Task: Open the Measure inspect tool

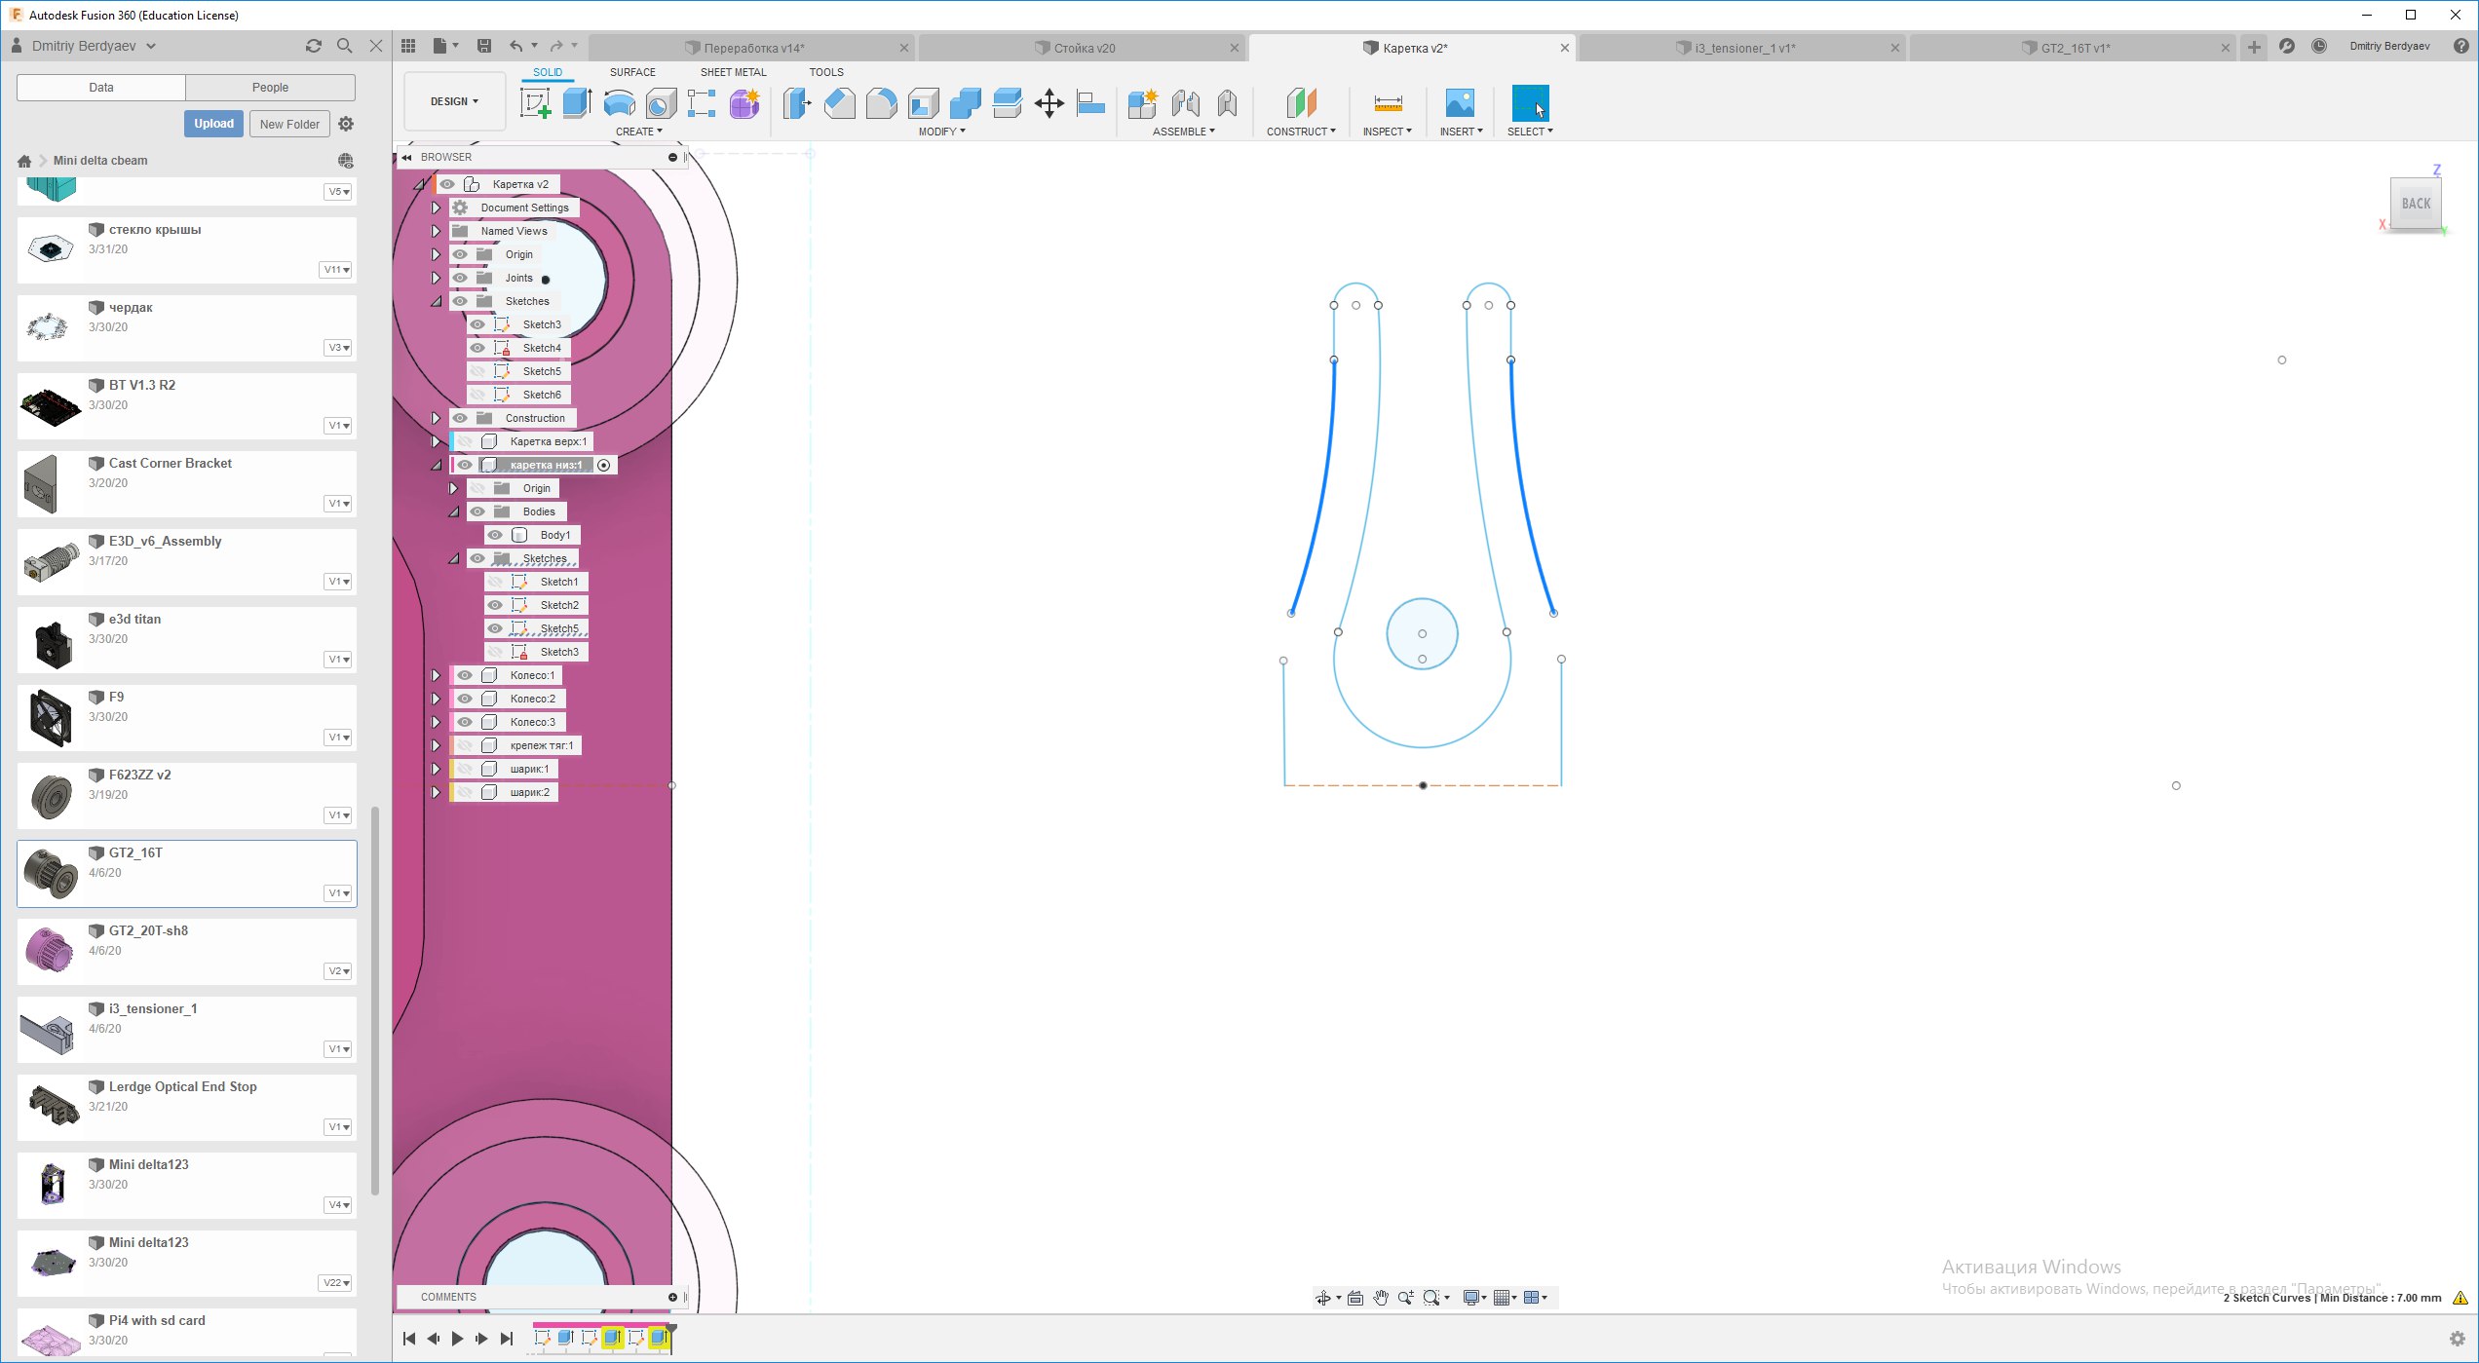Action: pyautogui.click(x=1388, y=103)
